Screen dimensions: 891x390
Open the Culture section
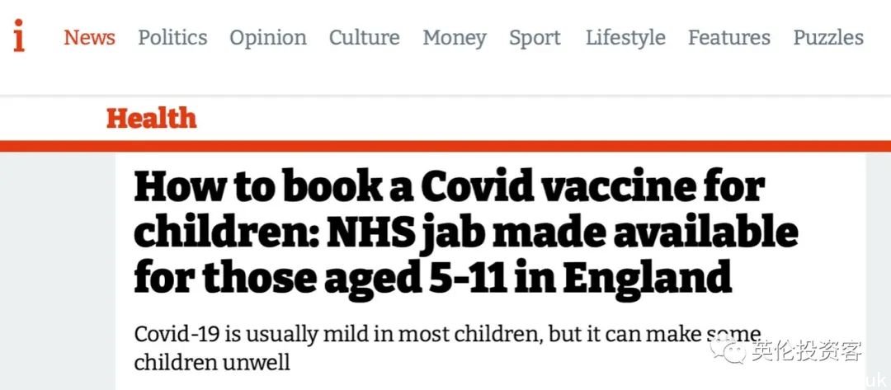(x=365, y=37)
